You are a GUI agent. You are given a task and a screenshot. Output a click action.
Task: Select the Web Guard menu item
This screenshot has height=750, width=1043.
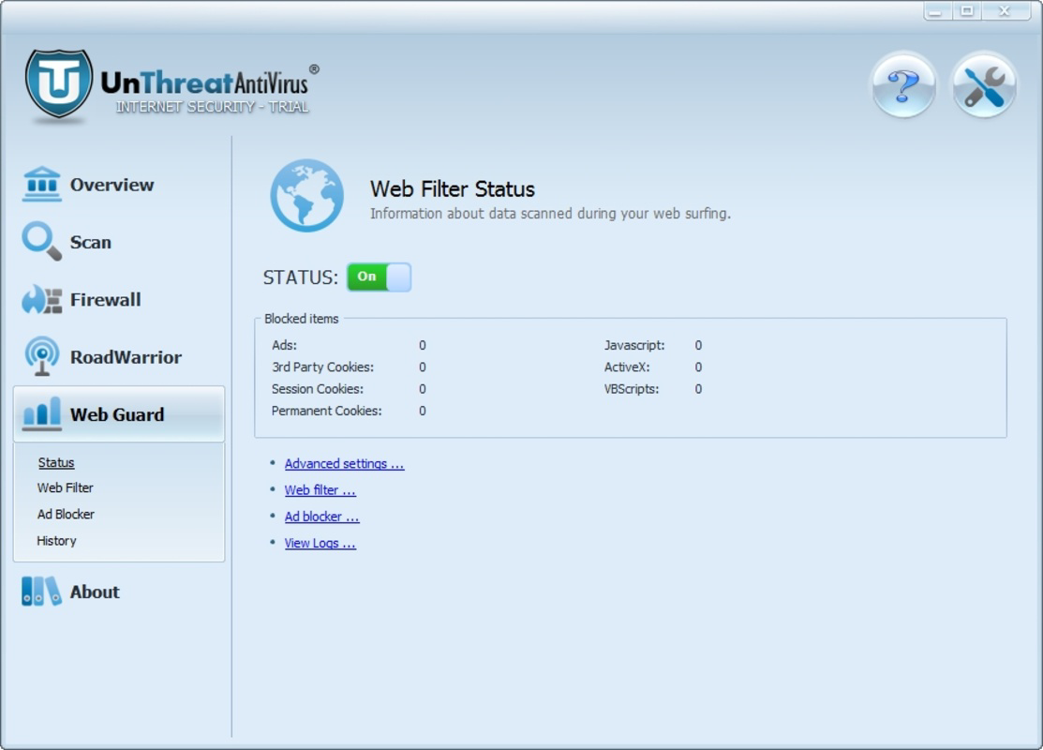coord(119,414)
